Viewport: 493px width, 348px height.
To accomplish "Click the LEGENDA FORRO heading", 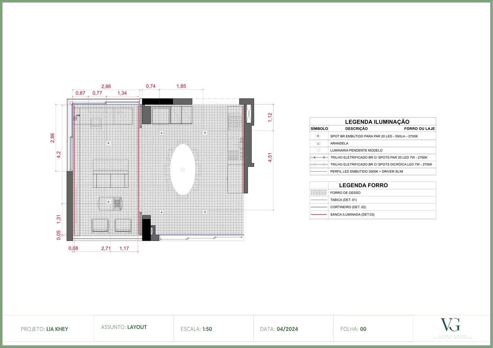I will (x=363, y=185).
